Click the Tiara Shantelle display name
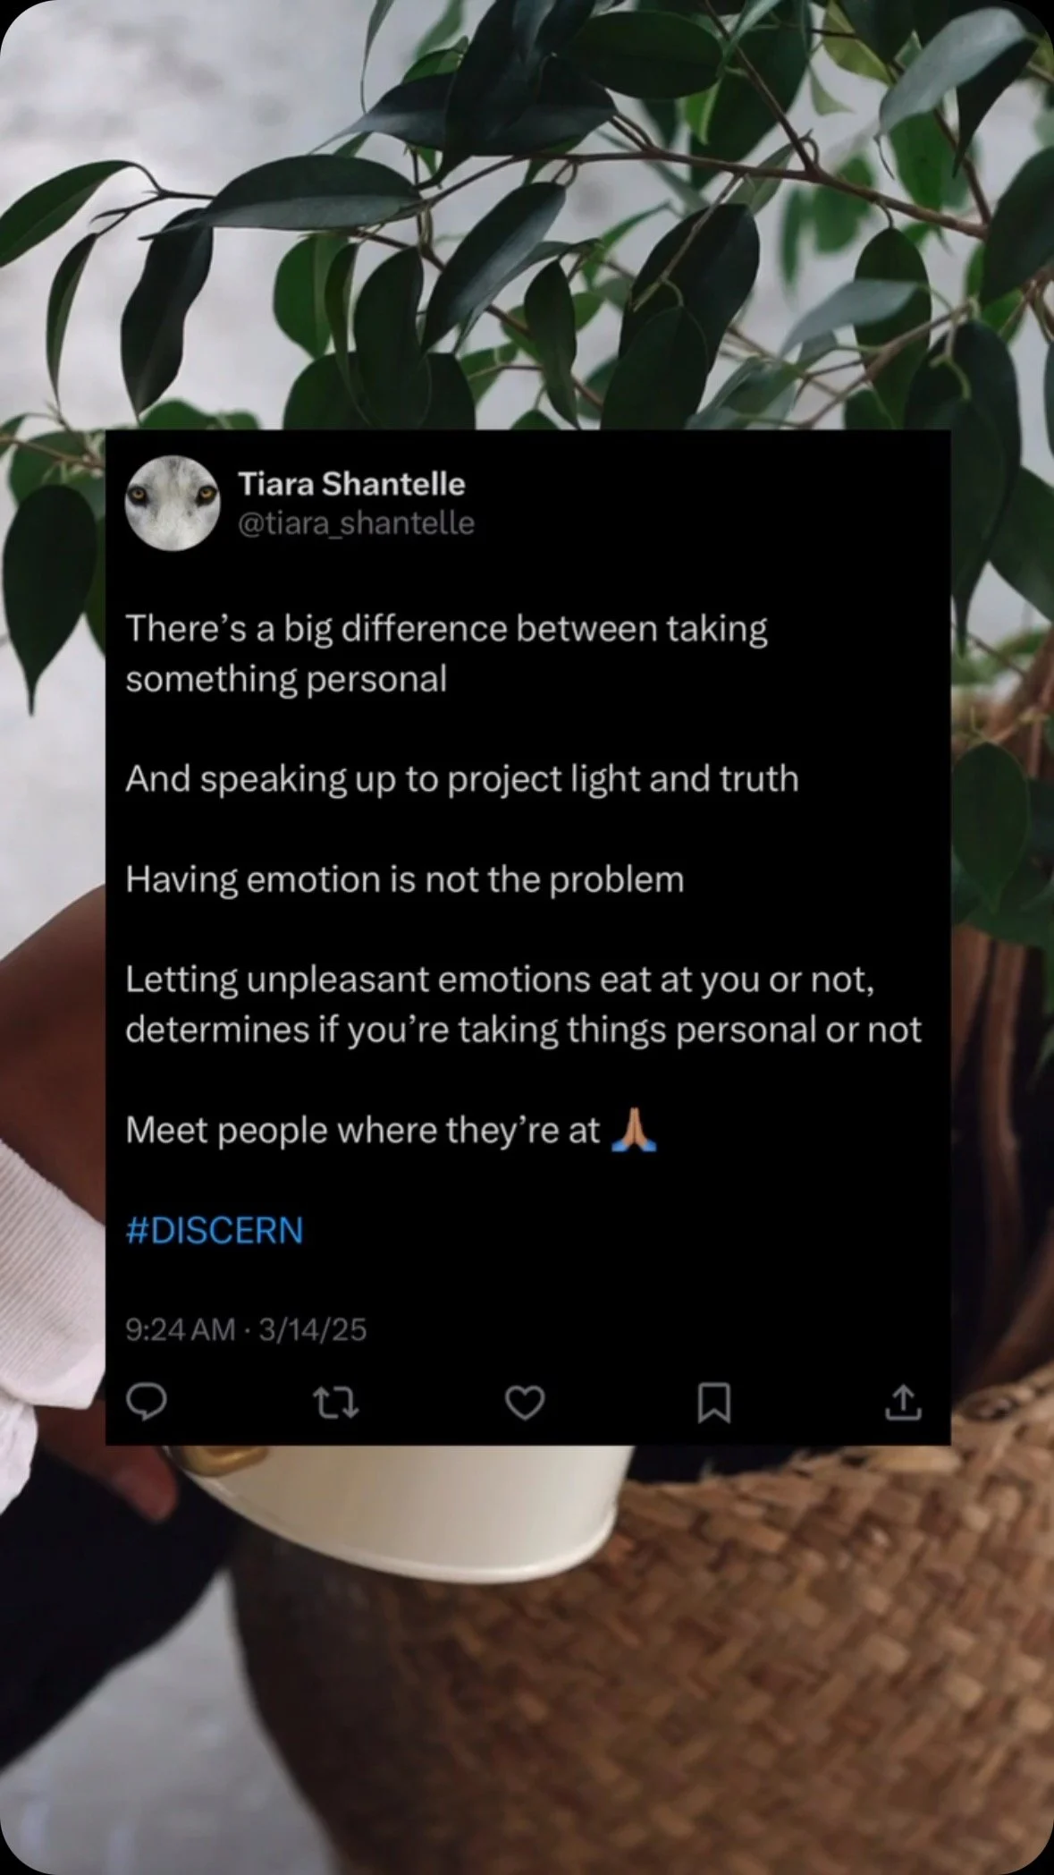 click(351, 484)
